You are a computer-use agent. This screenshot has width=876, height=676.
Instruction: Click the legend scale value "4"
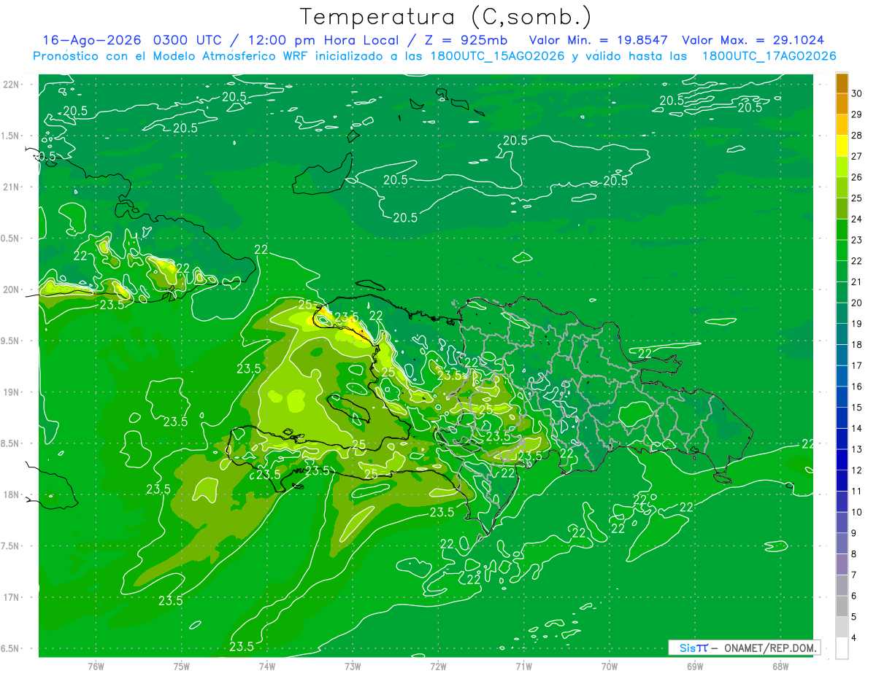coord(855,639)
